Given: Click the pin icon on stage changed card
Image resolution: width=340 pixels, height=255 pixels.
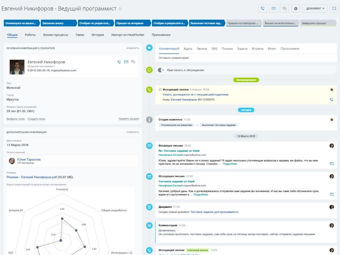Looking at the screenshot, I should 332,120.
